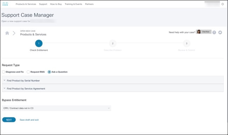Click the Cisco logo
The width and height of the screenshot is (228, 135).
5,4
